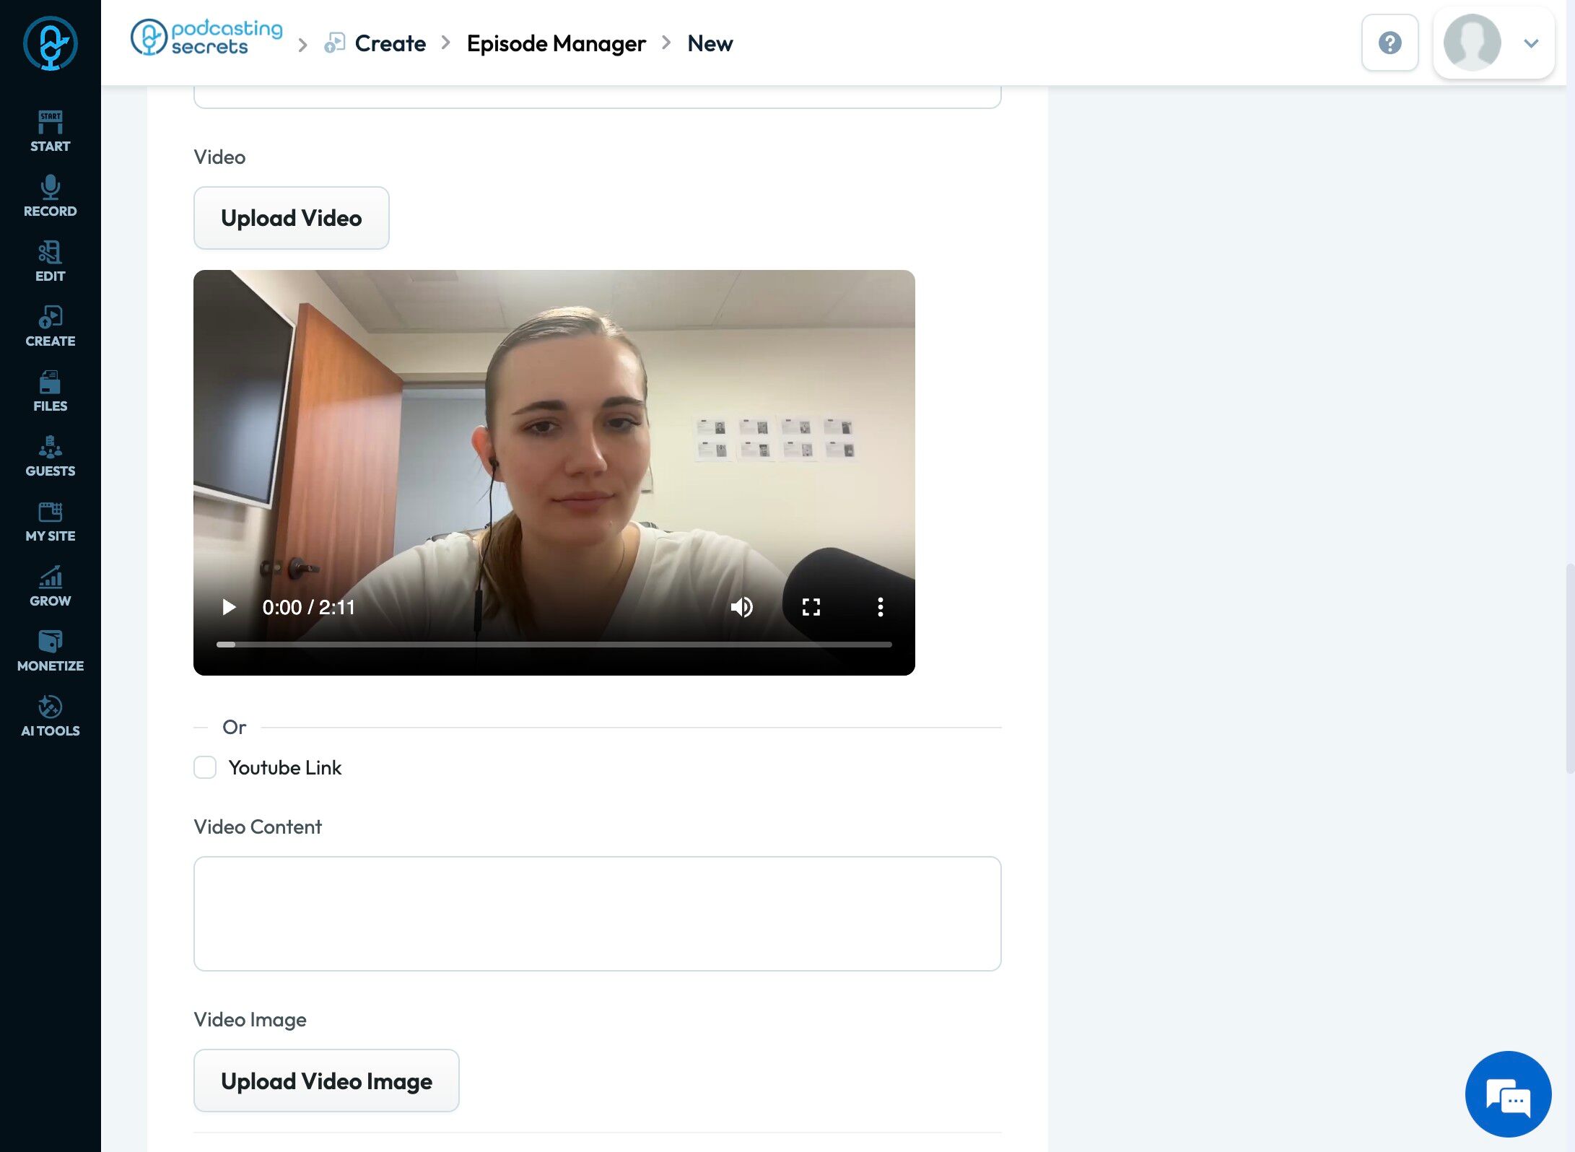Viewport: 1575px width, 1152px height.
Task: Open the Guests section
Action: click(x=50, y=456)
